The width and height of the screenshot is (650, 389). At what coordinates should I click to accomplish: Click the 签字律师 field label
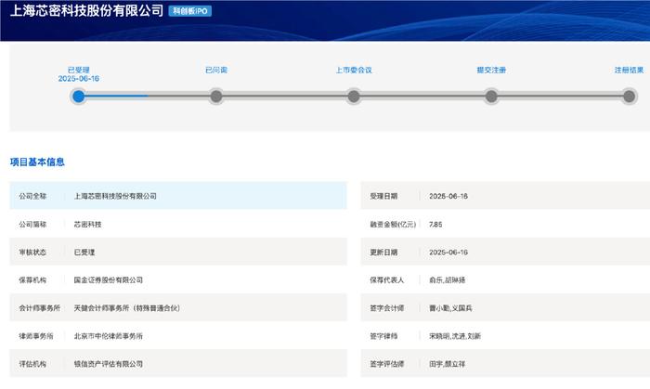(x=383, y=336)
